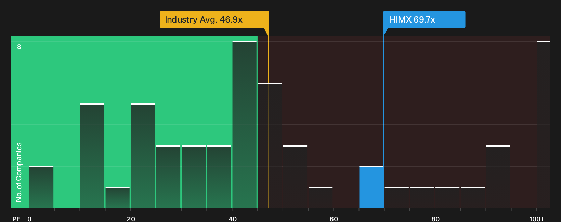This screenshot has height=222, width=561.
Task: Select the bar at PE 90-95
Action: click(x=498, y=177)
